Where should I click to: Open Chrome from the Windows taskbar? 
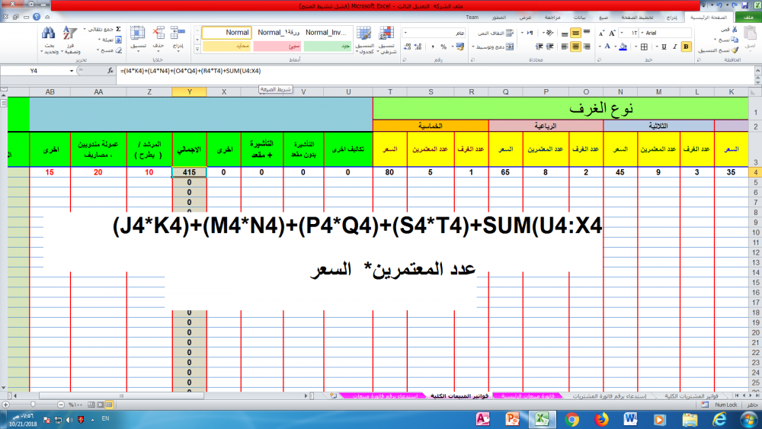click(x=571, y=418)
